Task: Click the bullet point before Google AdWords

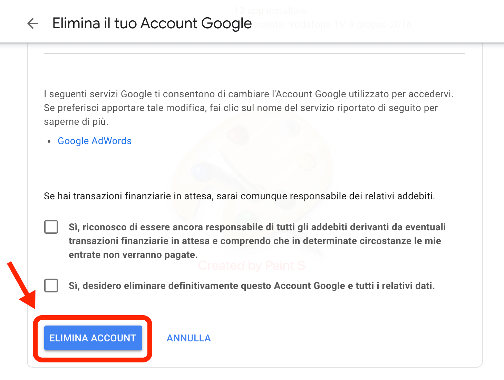Action: tap(49, 141)
